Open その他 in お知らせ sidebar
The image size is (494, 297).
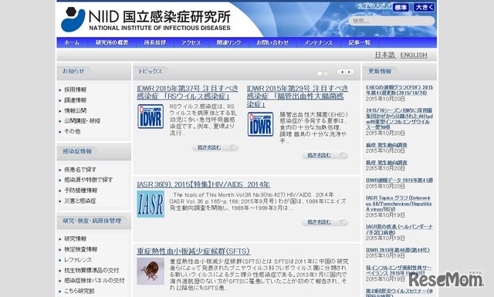click(x=72, y=131)
